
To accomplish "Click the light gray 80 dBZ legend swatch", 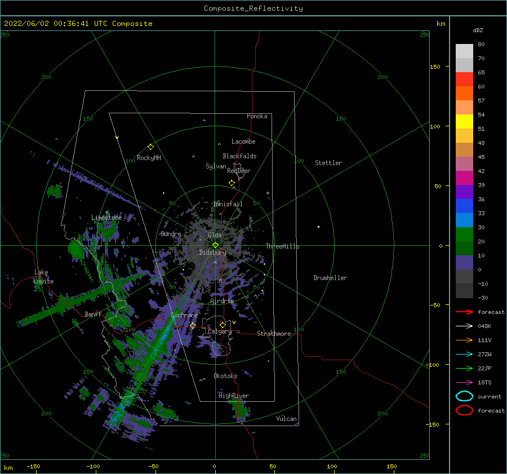I will click(x=464, y=51).
